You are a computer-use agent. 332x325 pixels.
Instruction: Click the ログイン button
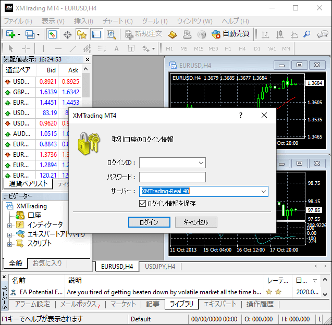coord(149,222)
